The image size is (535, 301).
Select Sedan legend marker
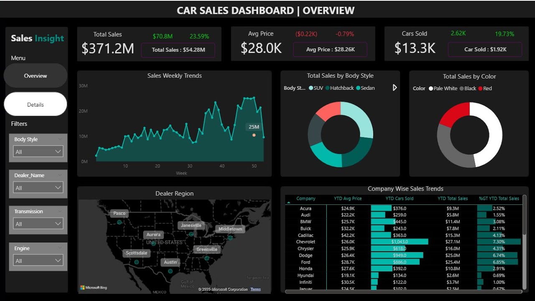(x=358, y=88)
